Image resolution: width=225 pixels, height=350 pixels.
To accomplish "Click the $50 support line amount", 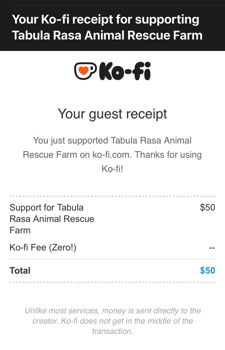I will (208, 207).
